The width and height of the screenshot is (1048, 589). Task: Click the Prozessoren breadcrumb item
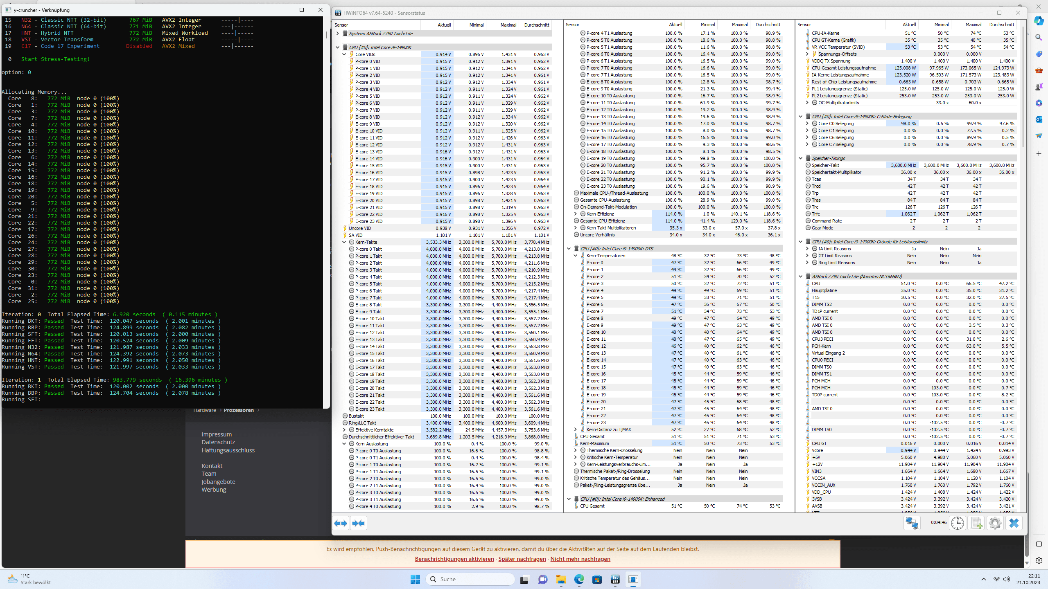[x=239, y=410]
